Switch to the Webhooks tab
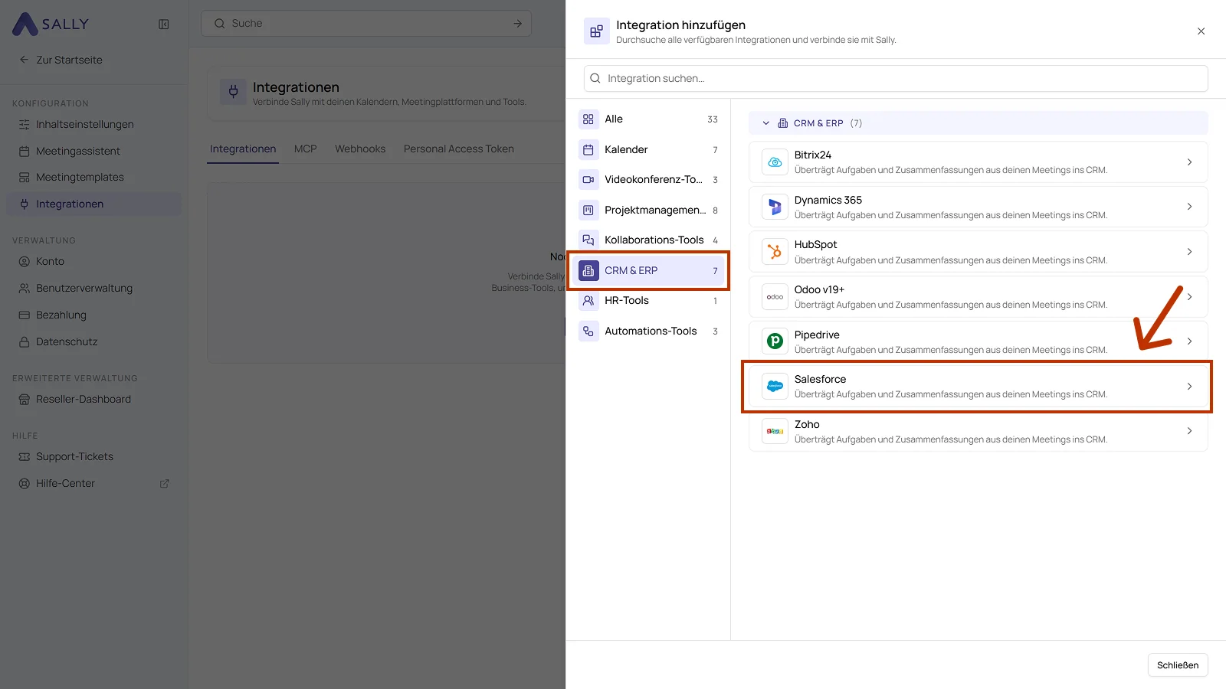Image resolution: width=1226 pixels, height=689 pixels. coord(360,149)
